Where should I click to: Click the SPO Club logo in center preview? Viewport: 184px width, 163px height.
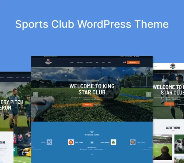click(x=48, y=62)
